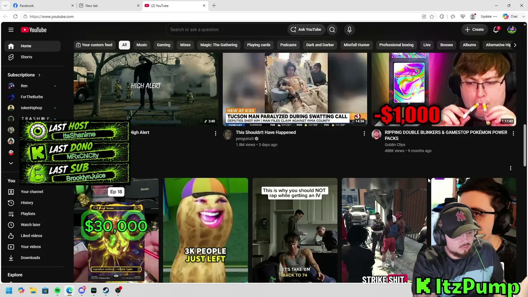Open Discord from the taskbar
Image resolution: width=528 pixels, height=297 pixels.
(x=82, y=290)
